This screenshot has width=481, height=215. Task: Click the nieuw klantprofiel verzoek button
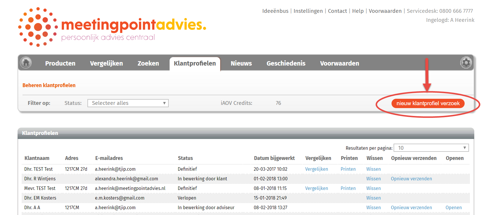pos(428,103)
